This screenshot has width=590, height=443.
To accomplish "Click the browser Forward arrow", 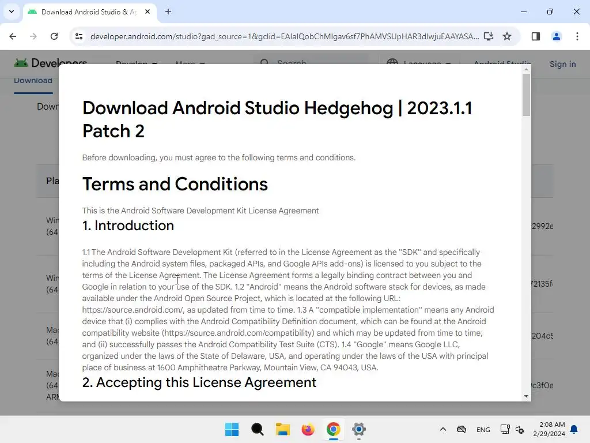I will click(33, 36).
